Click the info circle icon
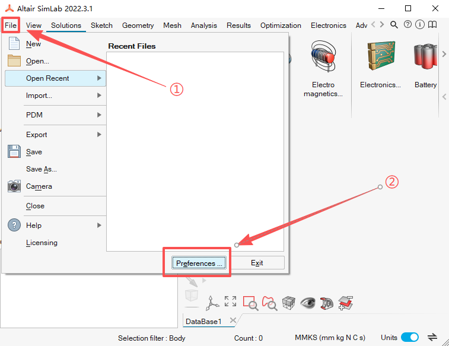The height and width of the screenshot is (346, 449). click(x=420, y=24)
